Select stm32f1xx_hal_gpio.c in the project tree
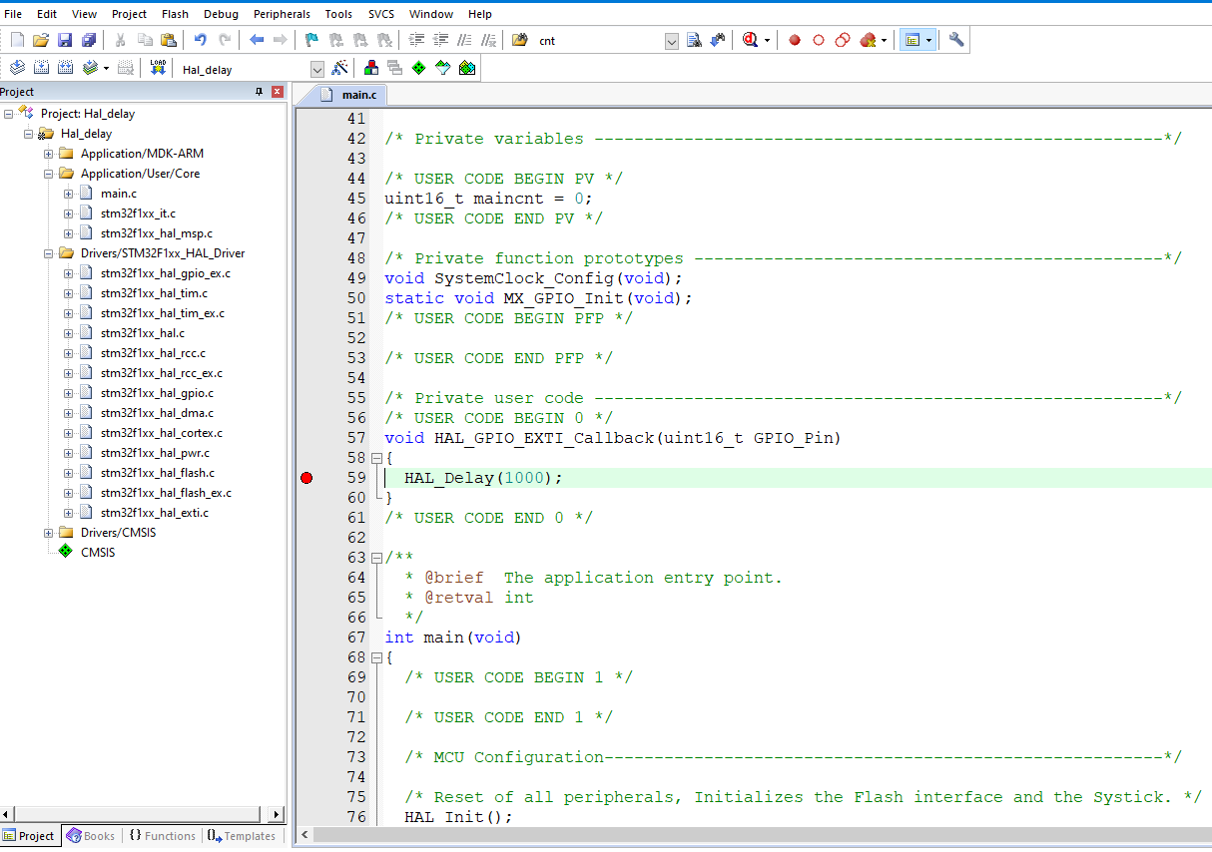This screenshot has width=1212, height=852. coord(157,393)
